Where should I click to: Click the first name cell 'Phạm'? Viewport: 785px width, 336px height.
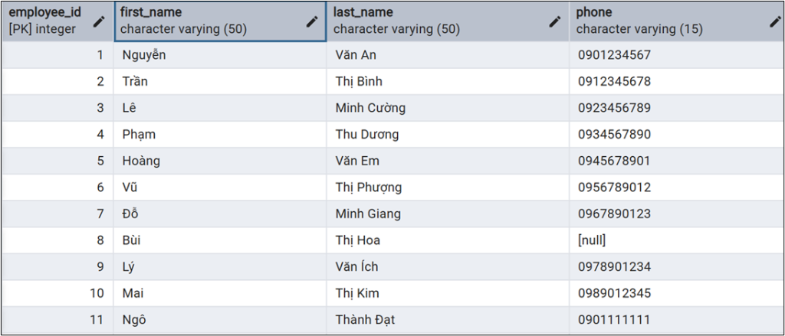click(x=139, y=135)
